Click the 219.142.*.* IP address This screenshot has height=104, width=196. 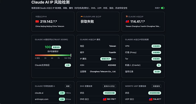(x=49, y=22)
